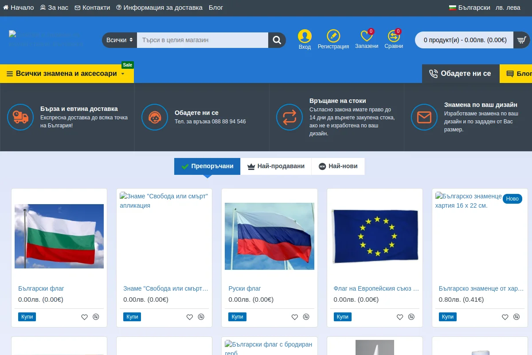Open Българско знаменце от хартия title
This screenshot has height=355, width=532.
[481, 288]
